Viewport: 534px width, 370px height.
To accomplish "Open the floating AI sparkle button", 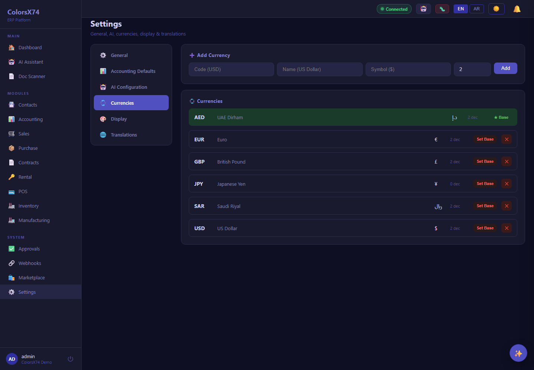I will coord(518,353).
